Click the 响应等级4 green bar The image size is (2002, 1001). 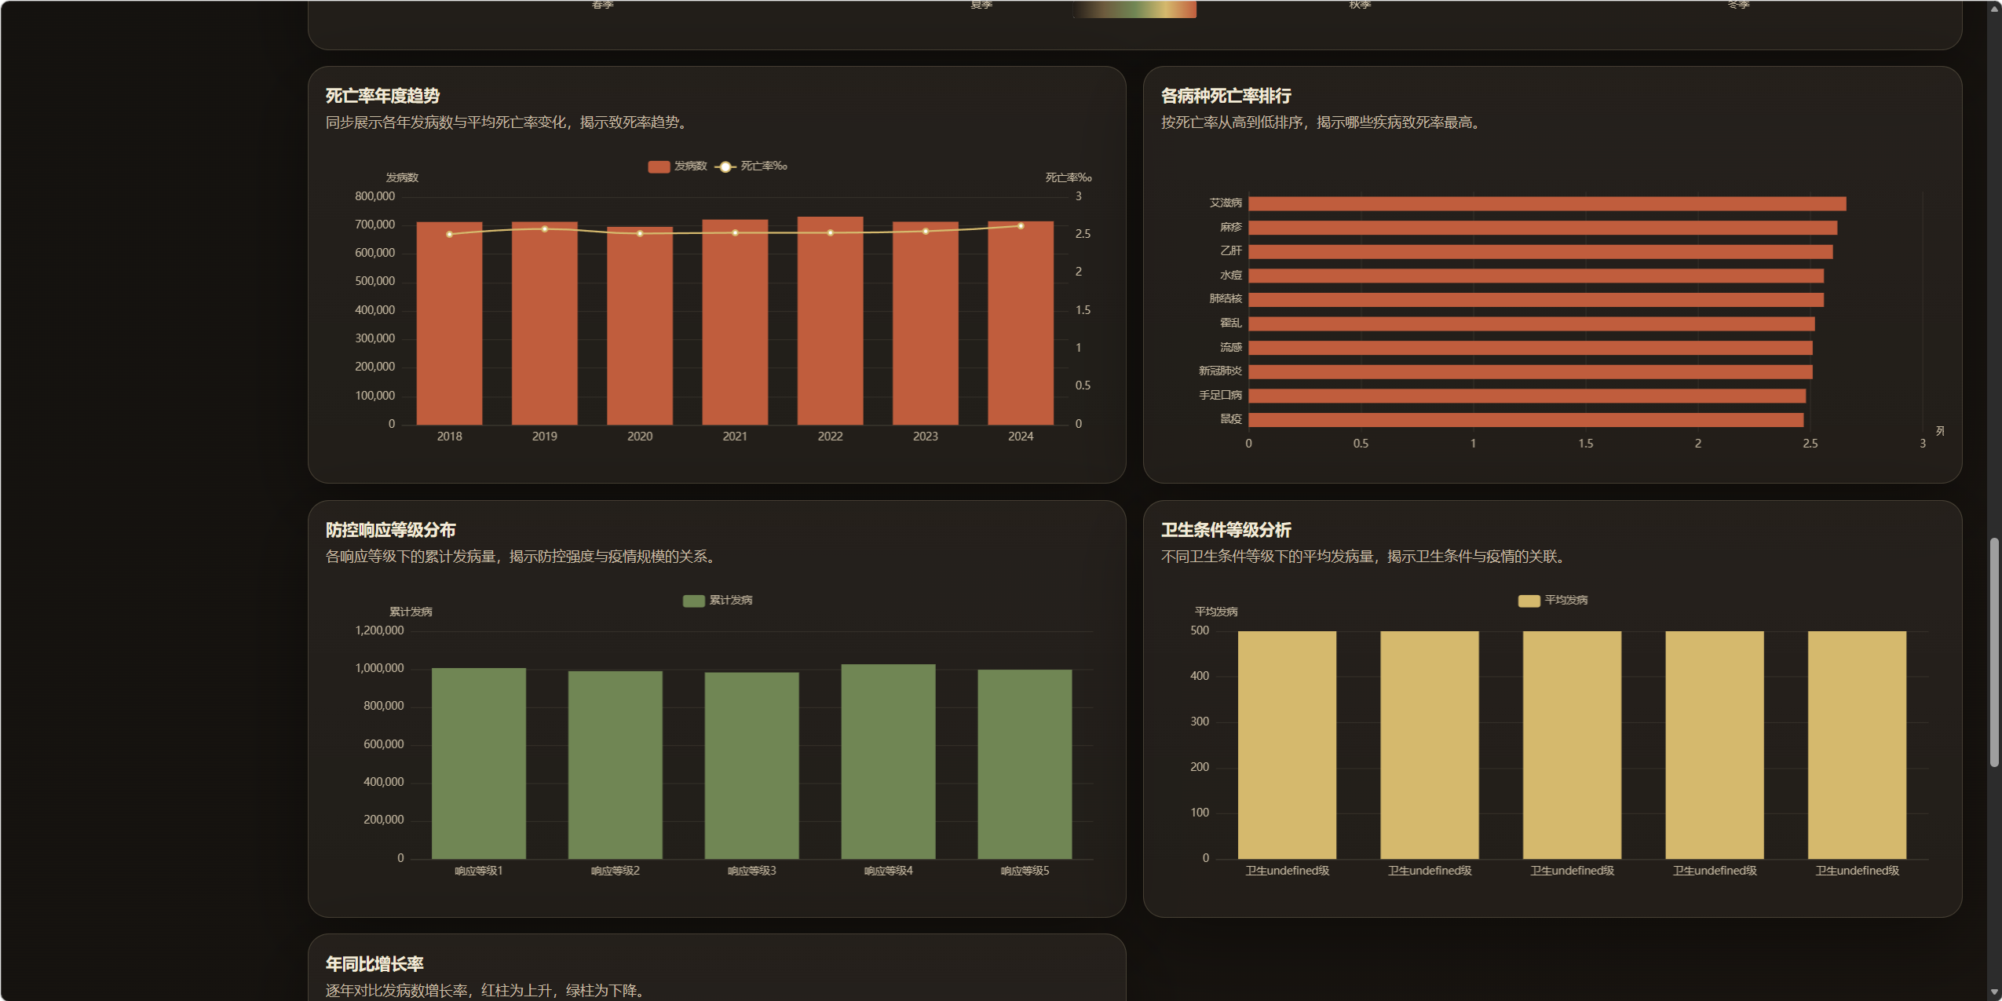(x=888, y=762)
